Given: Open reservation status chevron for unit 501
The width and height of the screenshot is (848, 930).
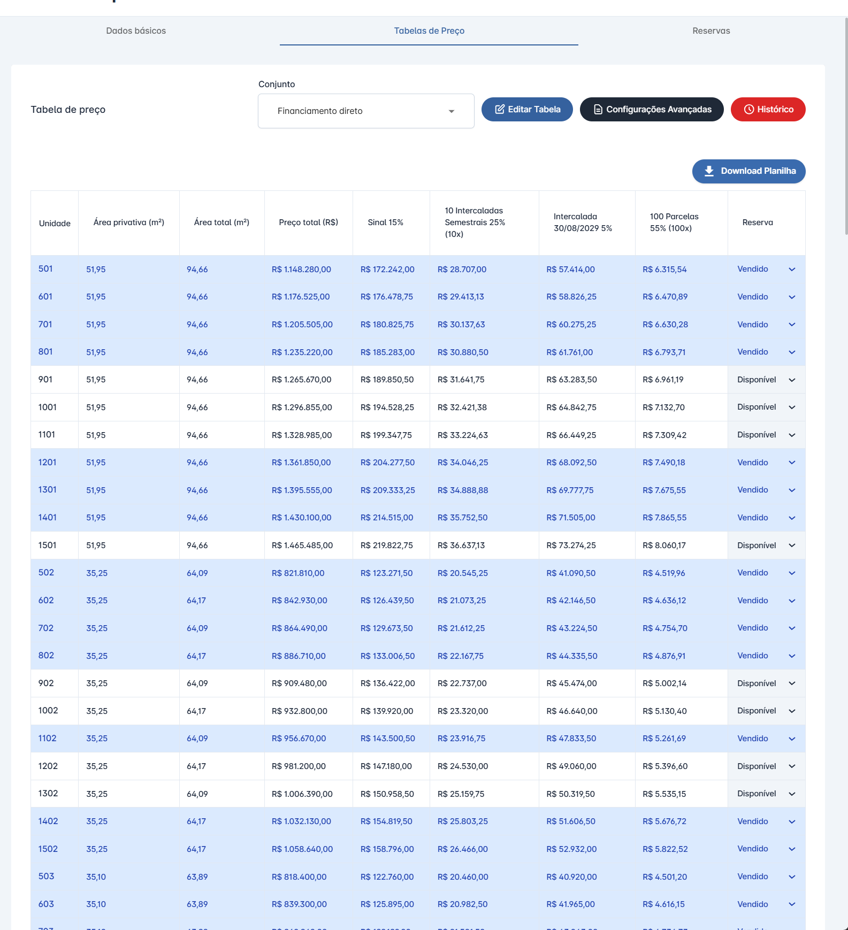Looking at the screenshot, I should click(x=792, y=270).
